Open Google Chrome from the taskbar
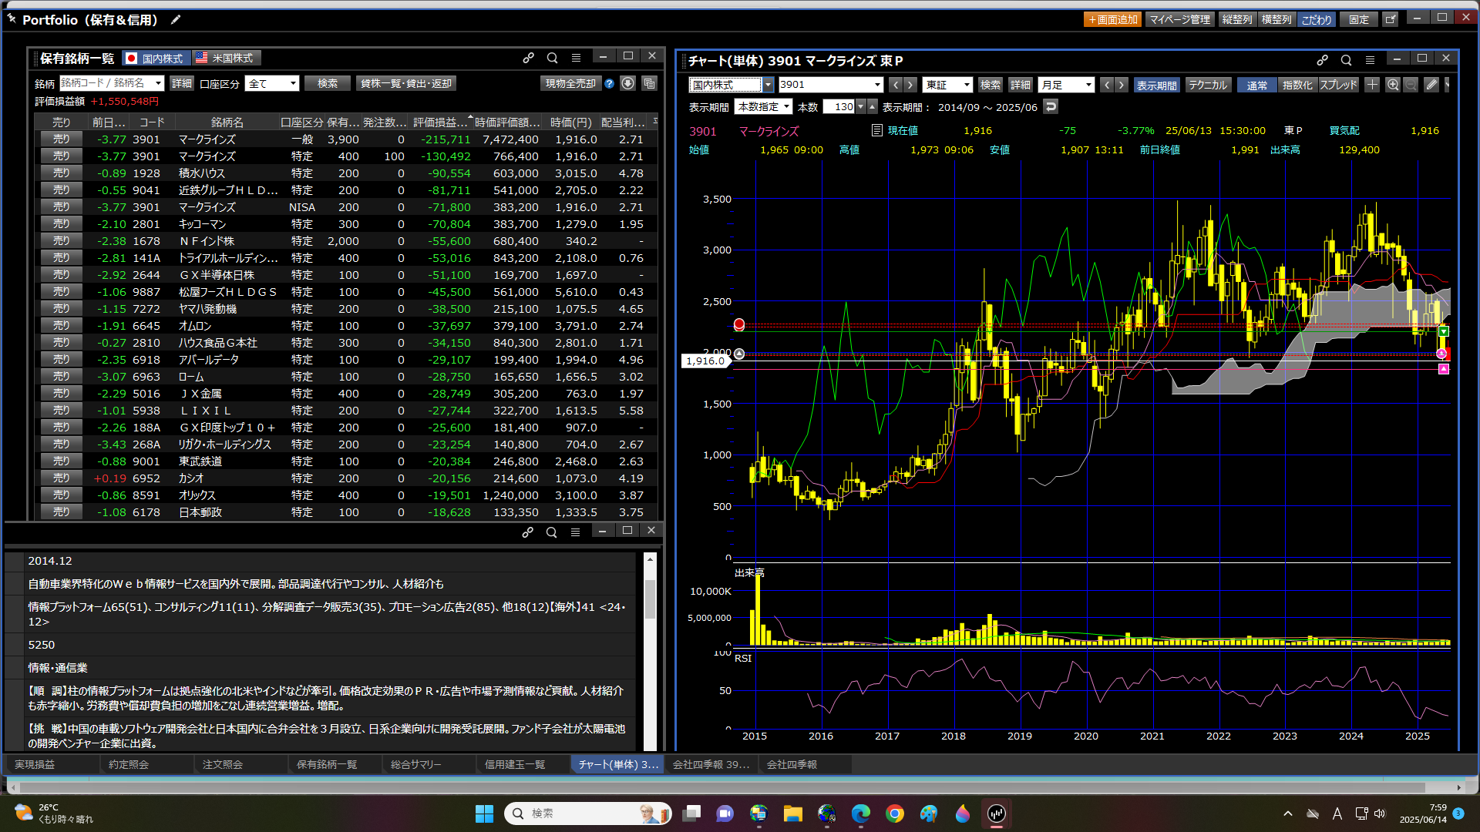1480x832 pixels. pyautogui.click(x=894, y=814)
